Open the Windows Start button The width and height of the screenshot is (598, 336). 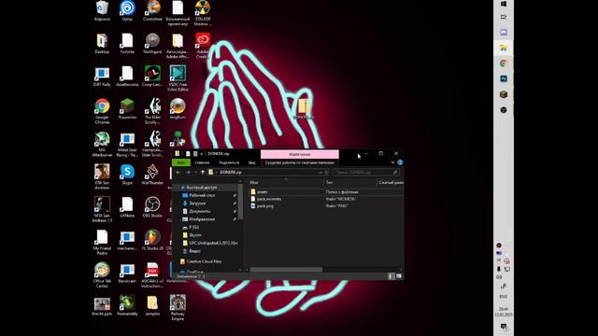tap(504, 4)
